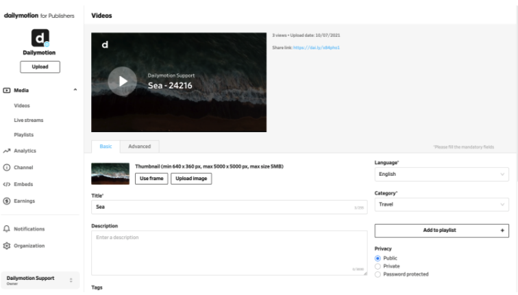Click the Privacy label
518x295 pixels.
coord(383,249)
